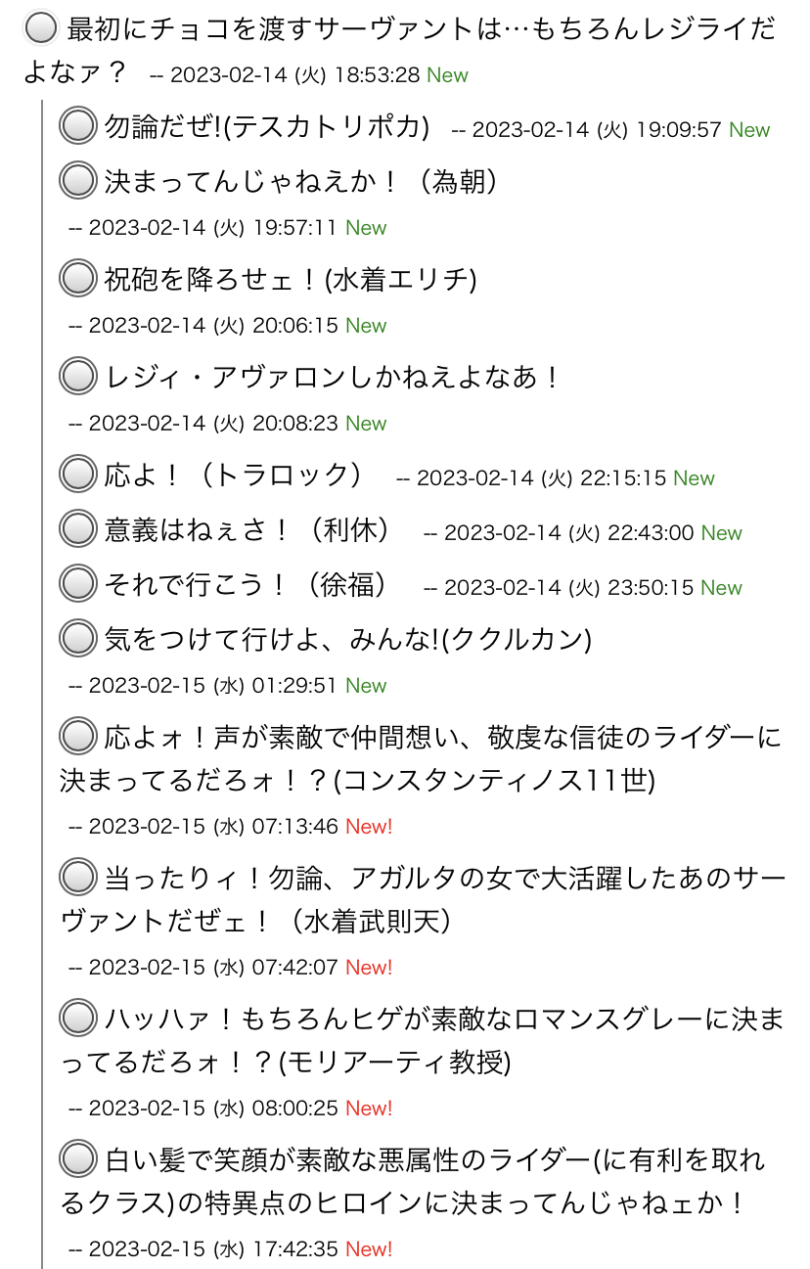The height and width of the screenshot is (1269, 810).
Task: Select the テスカトリポカ reply radio button
Action: [x=78, y=127]
